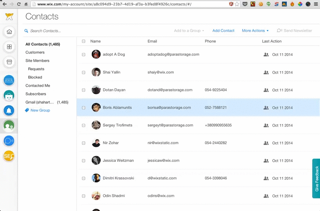Open the teal shopping bag sidebar icon
320x211 pixels.
pos(9,96)
